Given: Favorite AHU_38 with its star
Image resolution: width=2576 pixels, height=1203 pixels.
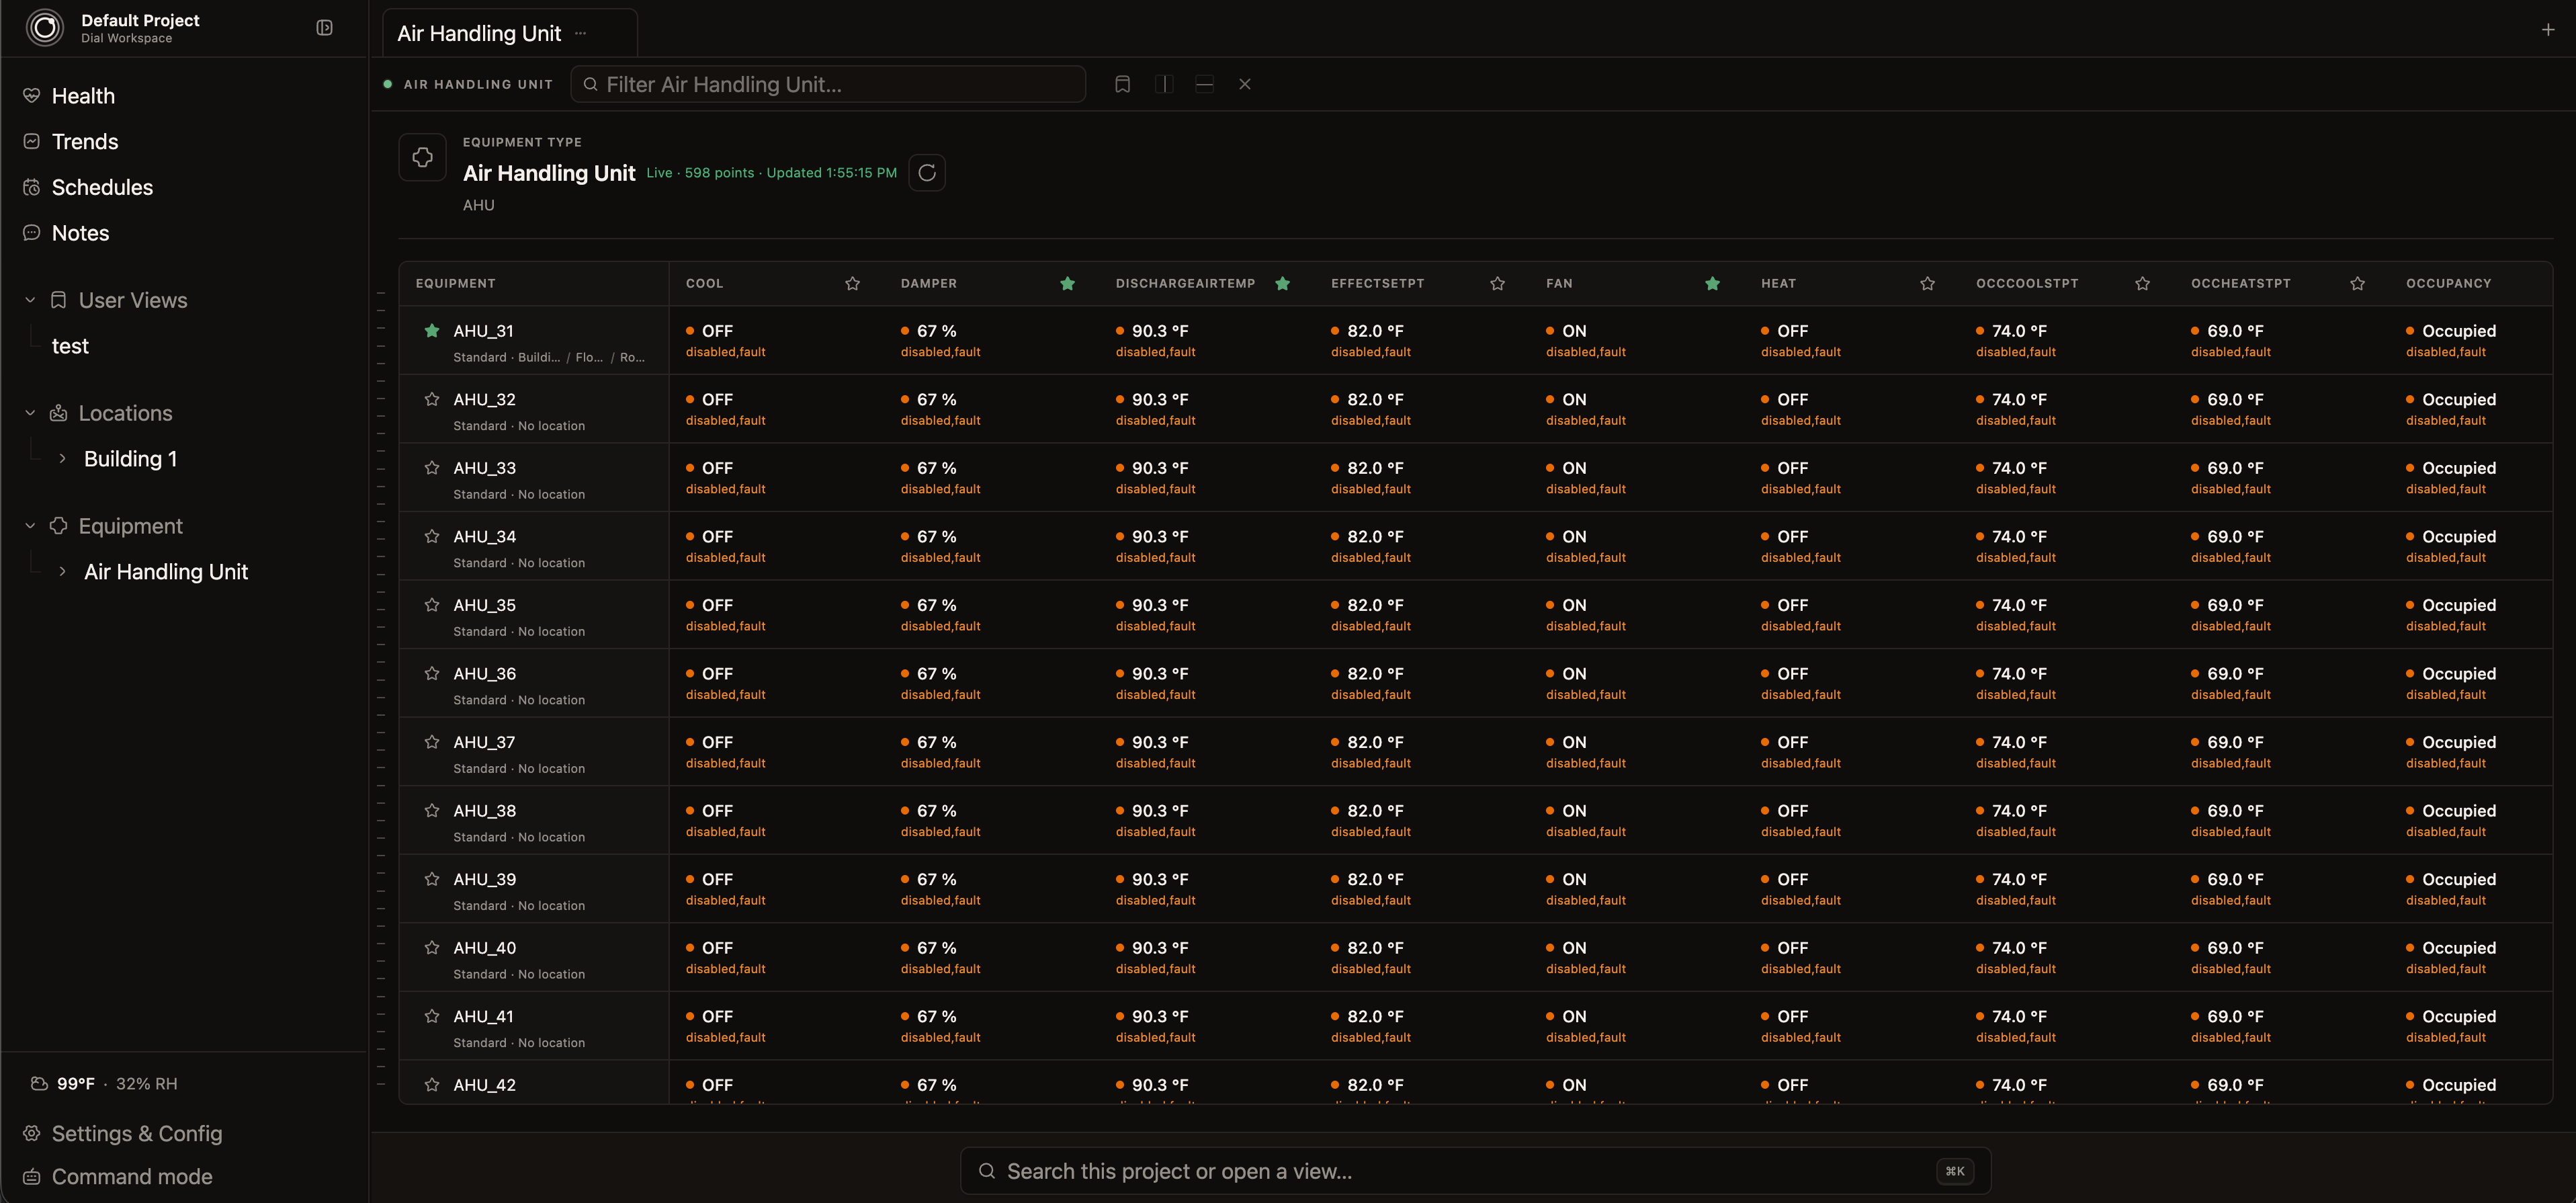Looking at the screenshot, I should click(432, 810).
